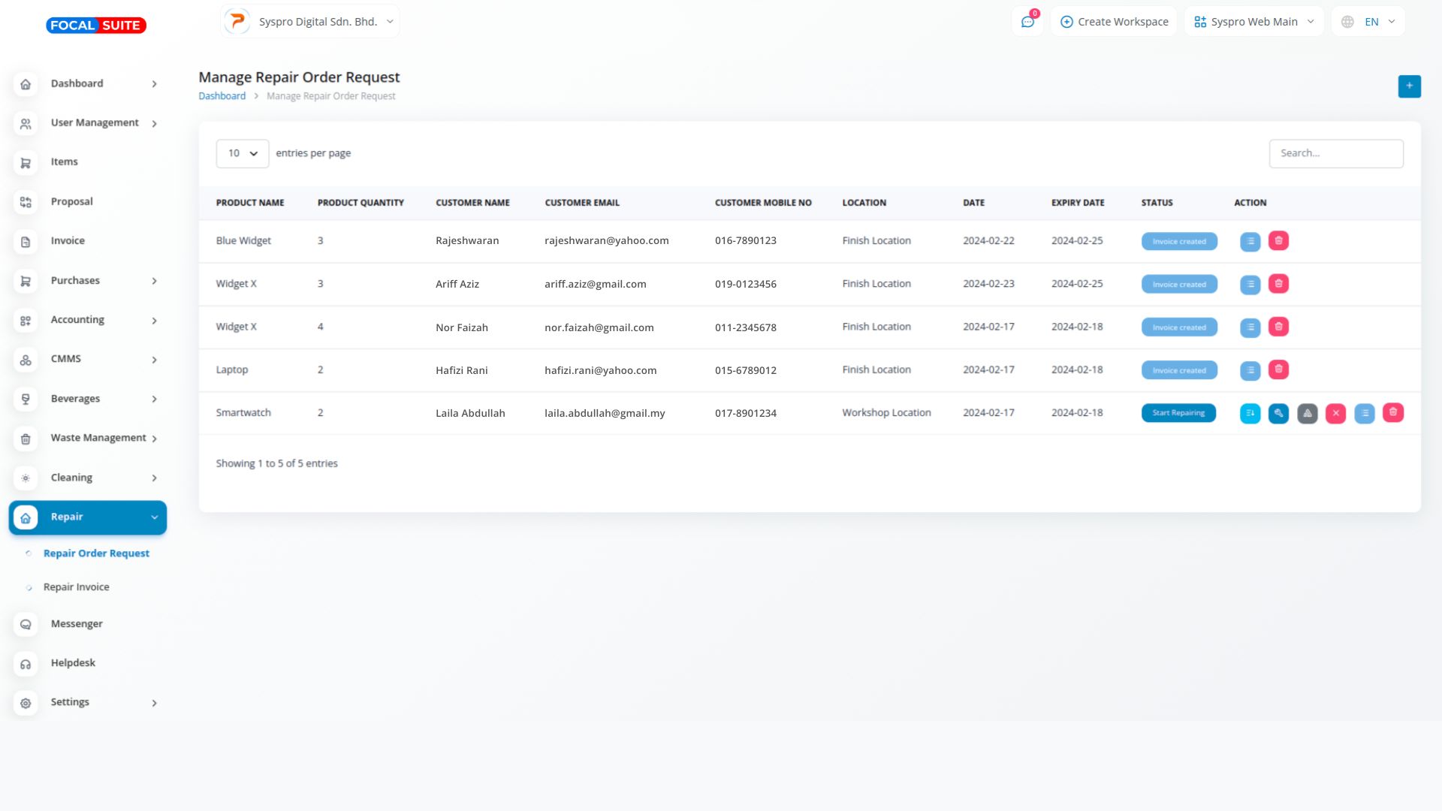
Task: Delete the Blue Widget repair order
Action: tap(1278, 241)
